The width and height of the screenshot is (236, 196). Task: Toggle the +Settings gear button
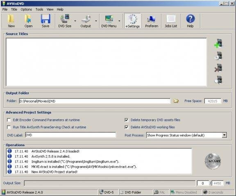[x=132, y=21]
